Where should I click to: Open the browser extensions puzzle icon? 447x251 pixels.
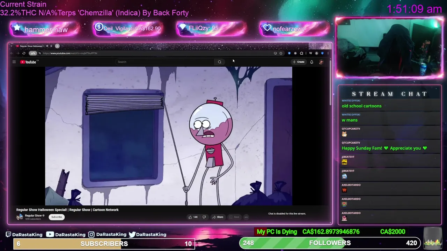301,53
